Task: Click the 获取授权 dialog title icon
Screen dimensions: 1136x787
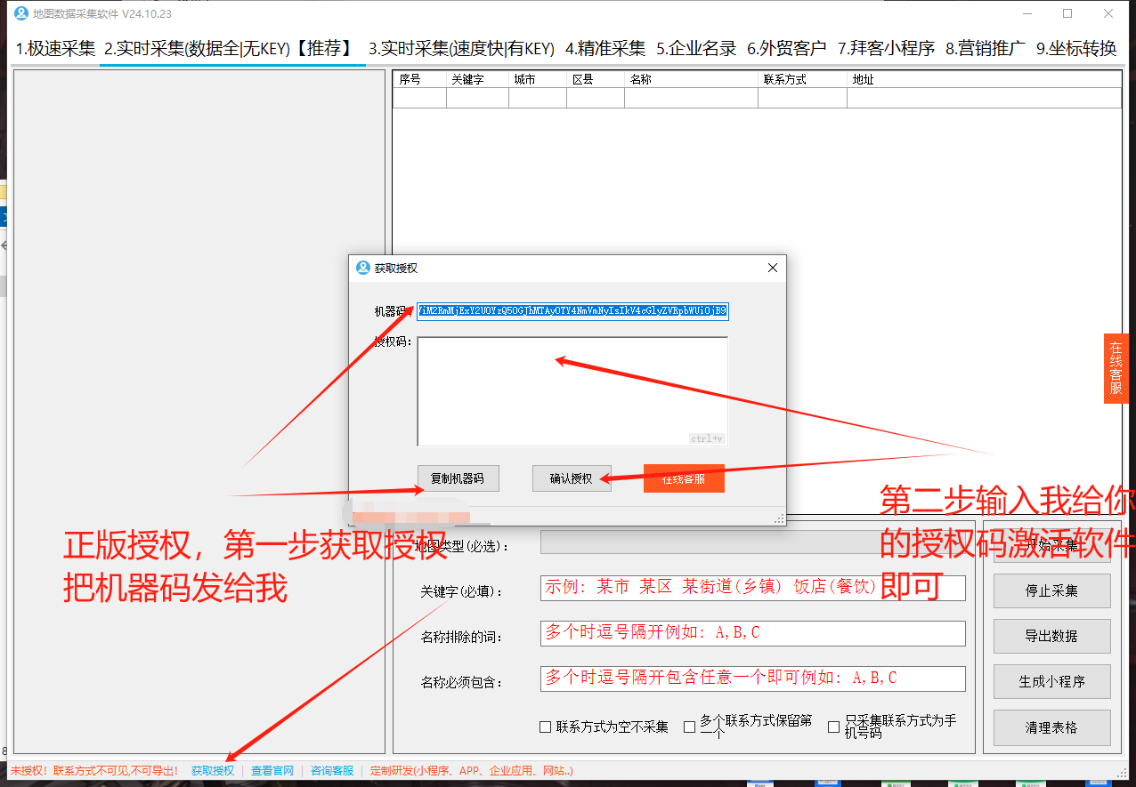Action: click(362, 268)
